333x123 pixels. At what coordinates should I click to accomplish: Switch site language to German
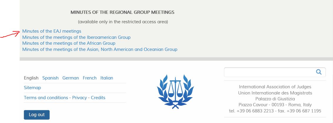(71, 78)
